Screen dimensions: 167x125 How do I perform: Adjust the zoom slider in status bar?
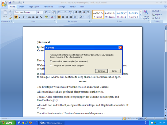click(154, 118)
